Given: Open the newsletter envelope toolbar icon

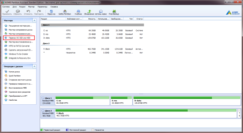Looking at the screenshot, I should tap(101, 11).
